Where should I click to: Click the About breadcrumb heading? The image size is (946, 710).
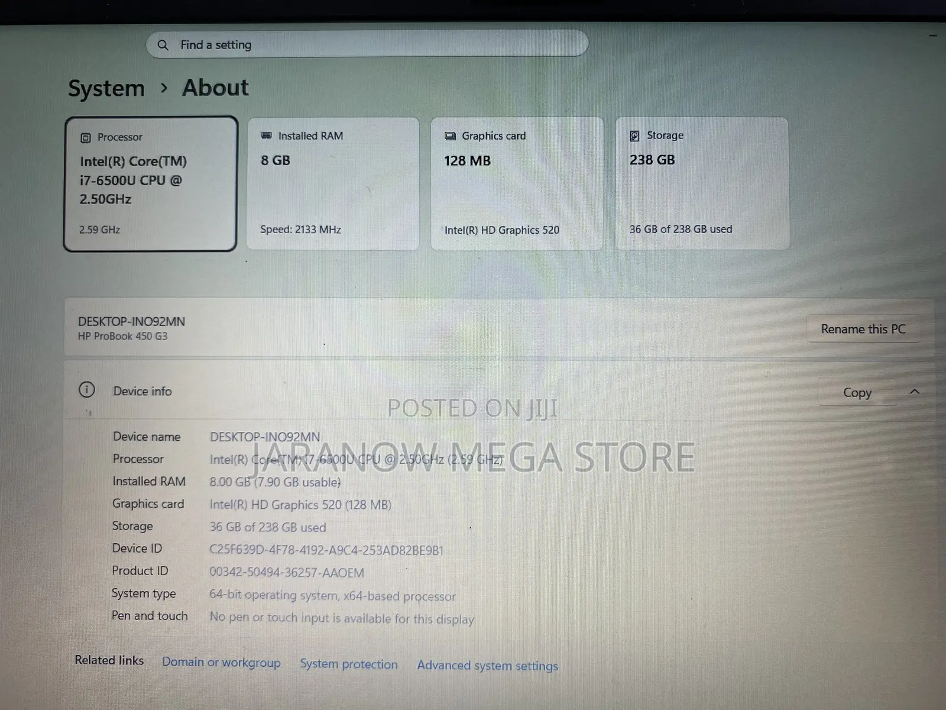click(215, 88)
